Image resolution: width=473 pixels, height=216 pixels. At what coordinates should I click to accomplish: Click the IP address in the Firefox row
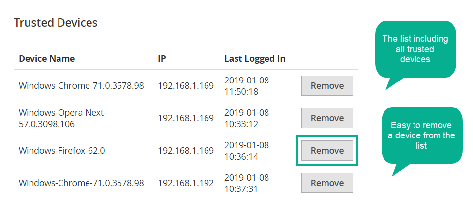coord(186,150)
